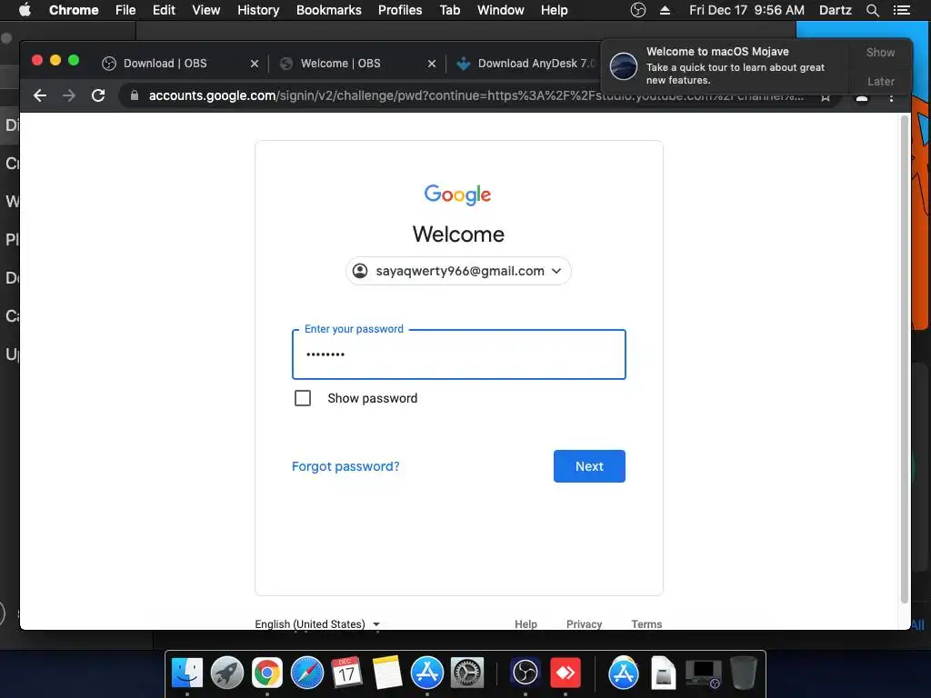The image size is (931, 698).
Task: Open Chrome's three-dot menu
Action: 891,98
